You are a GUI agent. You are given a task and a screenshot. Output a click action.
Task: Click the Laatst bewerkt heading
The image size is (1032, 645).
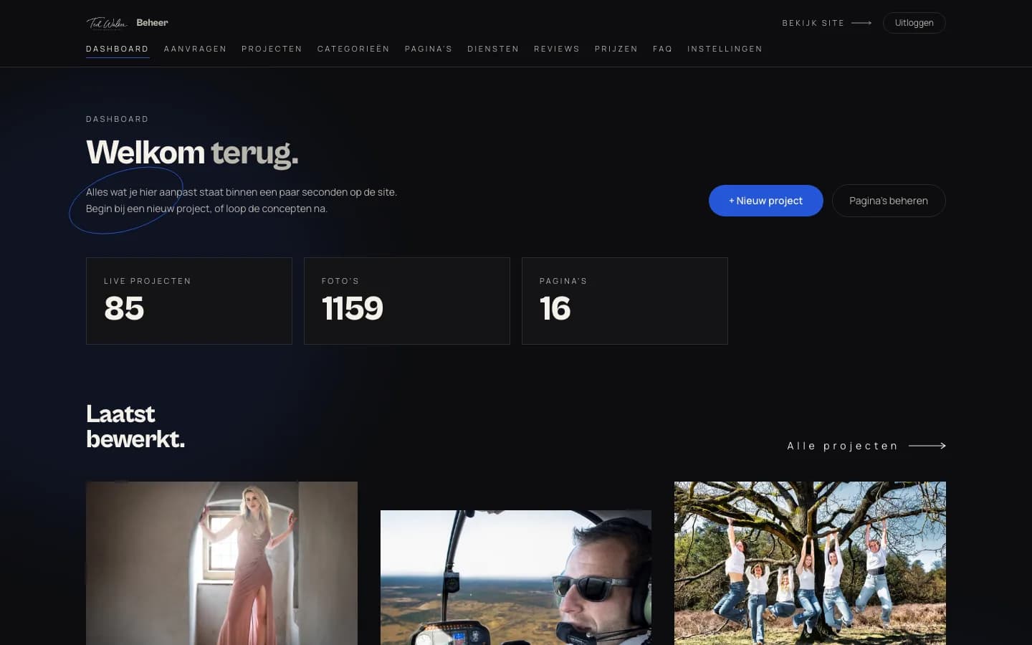[x=135, y=426]
